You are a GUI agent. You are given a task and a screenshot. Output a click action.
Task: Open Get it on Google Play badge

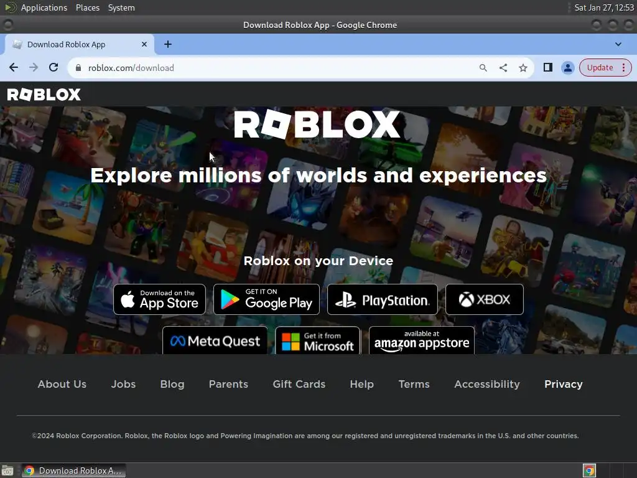click(x=266, y=299)
